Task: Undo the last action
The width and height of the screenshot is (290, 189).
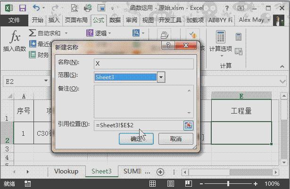Action: pyautogui.click(x=36, y=8)
